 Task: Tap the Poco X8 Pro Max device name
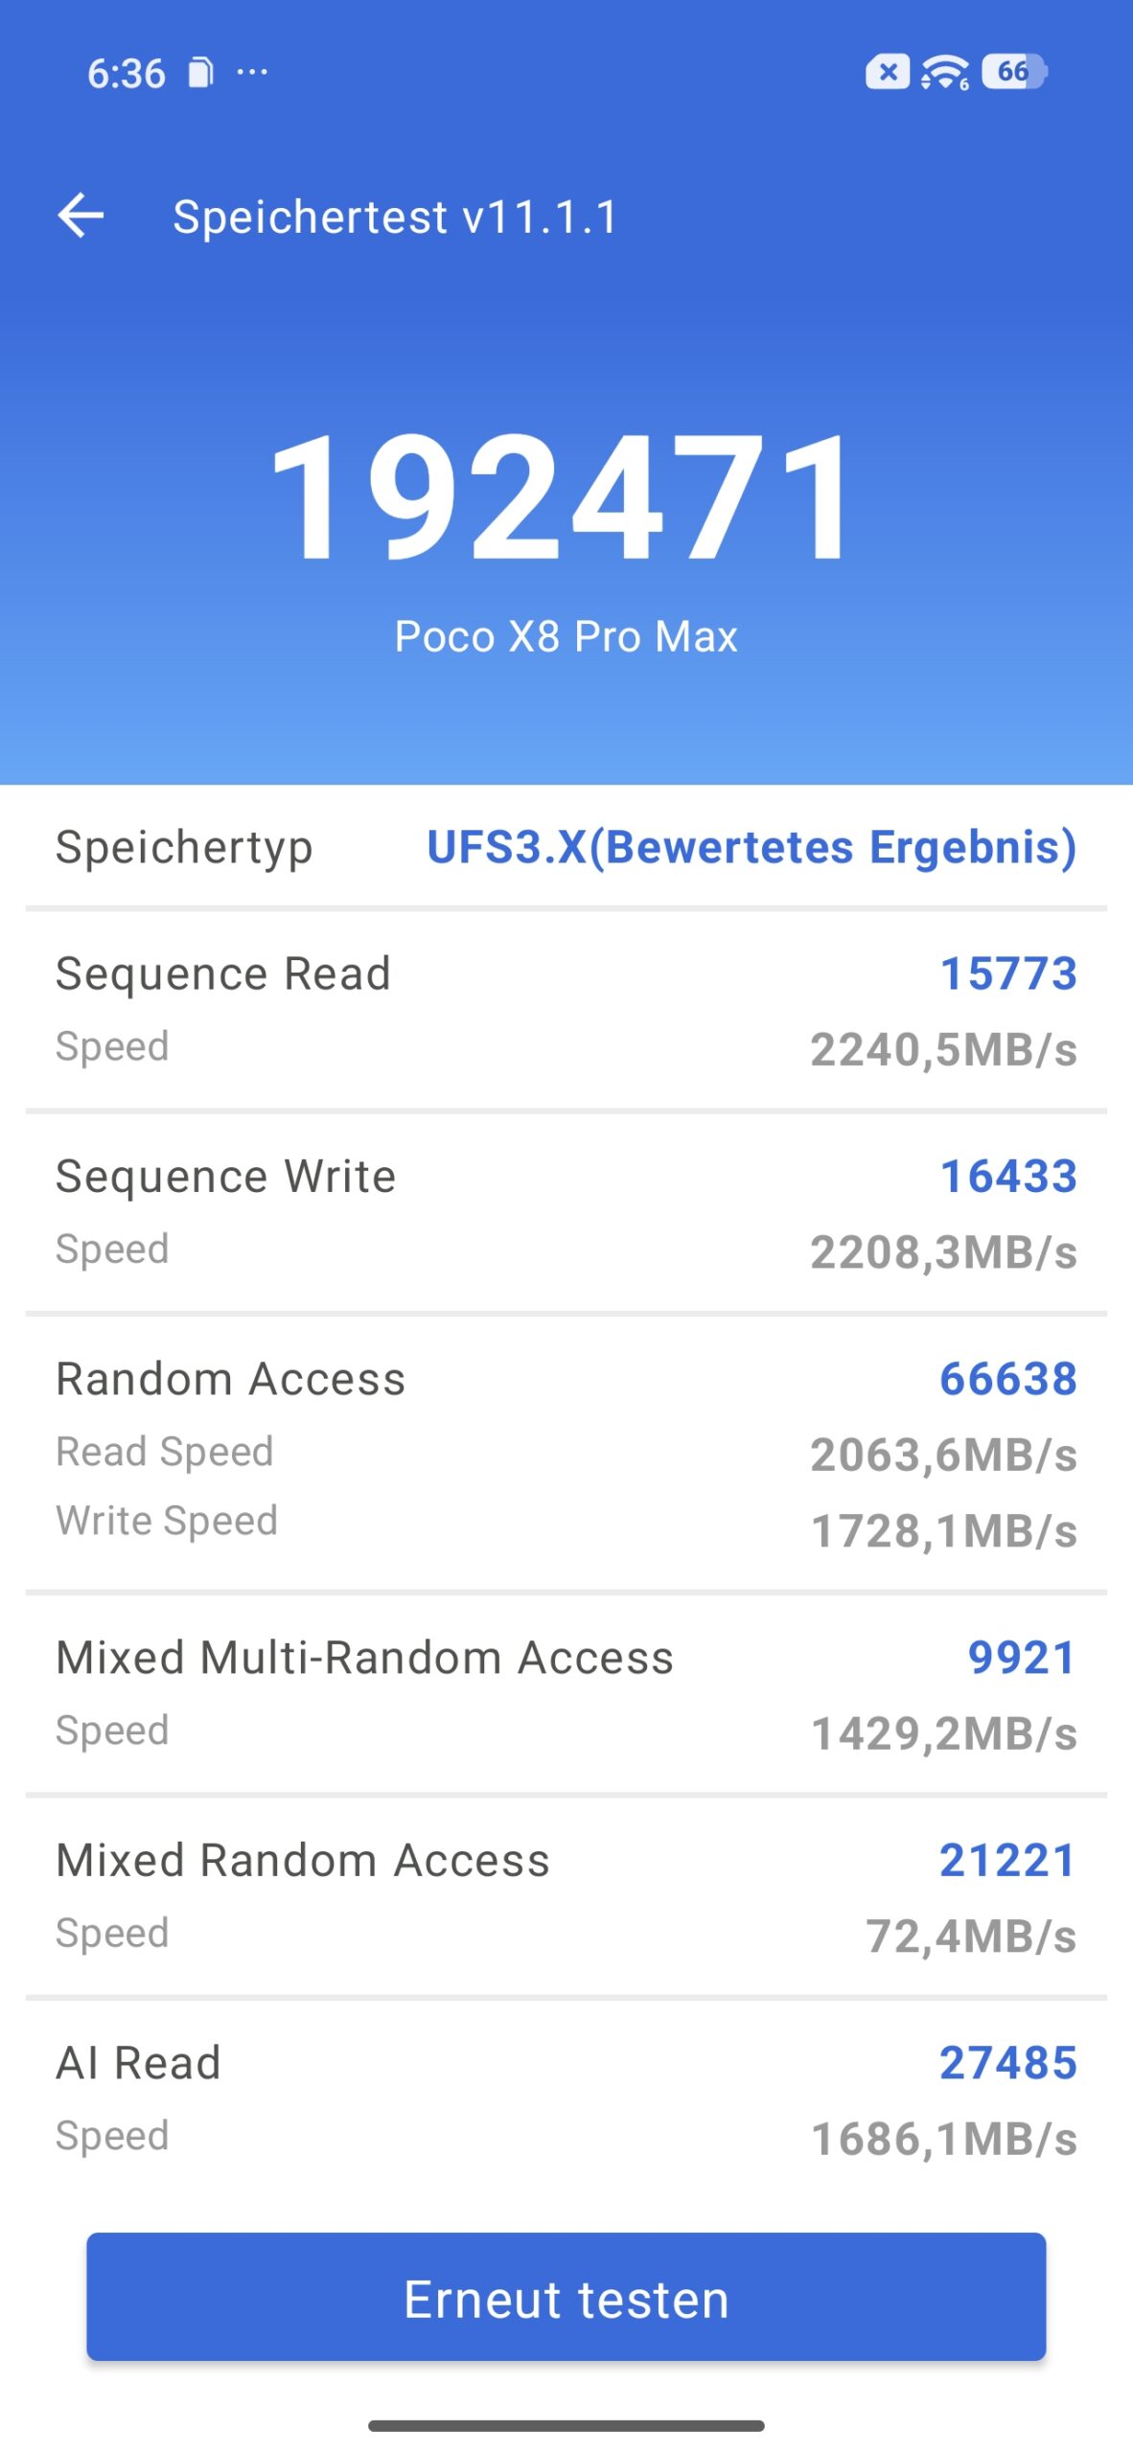point(566,637)
